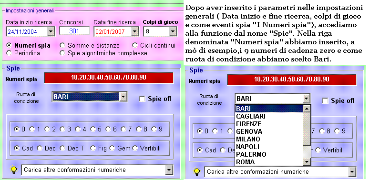The width and height of the screenshot is (369, 180).
Task: Choose CAGLIARI in the open list
Action: tap(269, 116)
